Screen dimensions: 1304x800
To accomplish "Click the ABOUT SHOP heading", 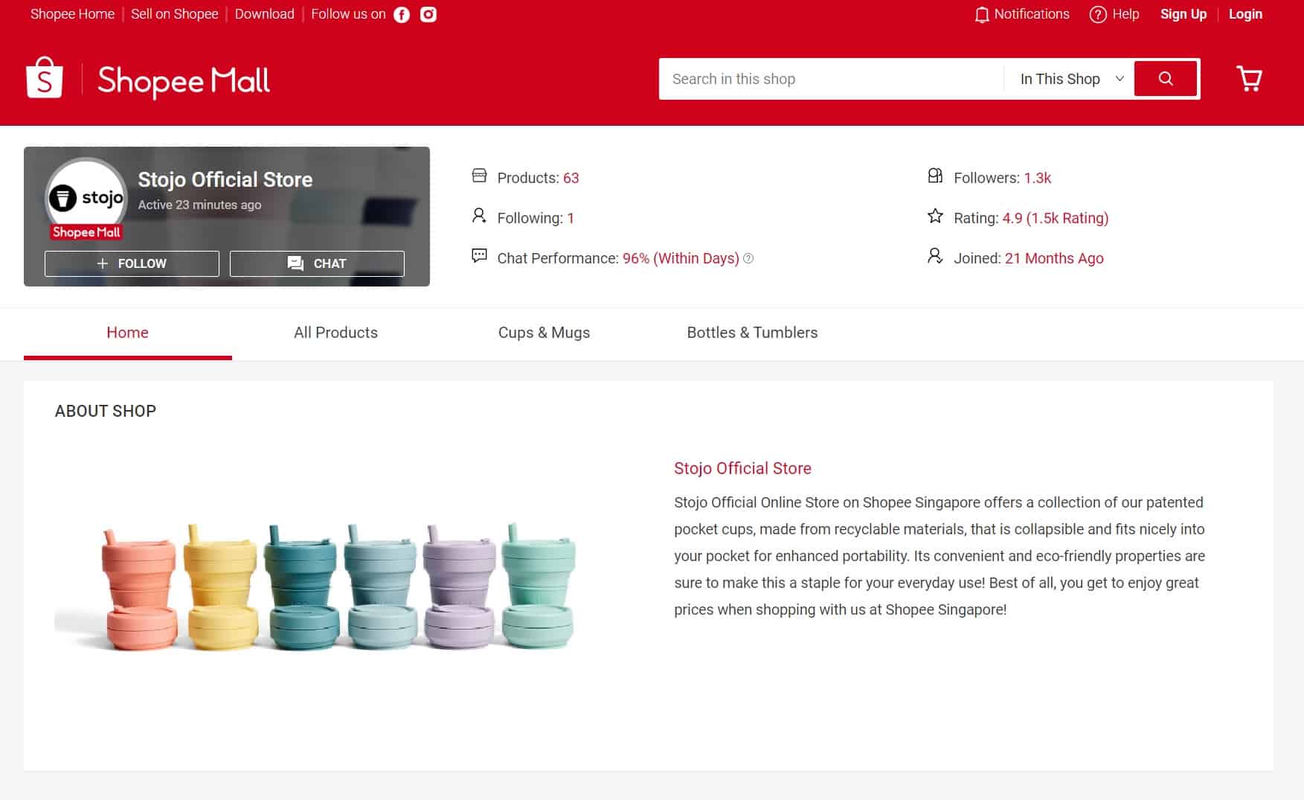I will point(106,411).
